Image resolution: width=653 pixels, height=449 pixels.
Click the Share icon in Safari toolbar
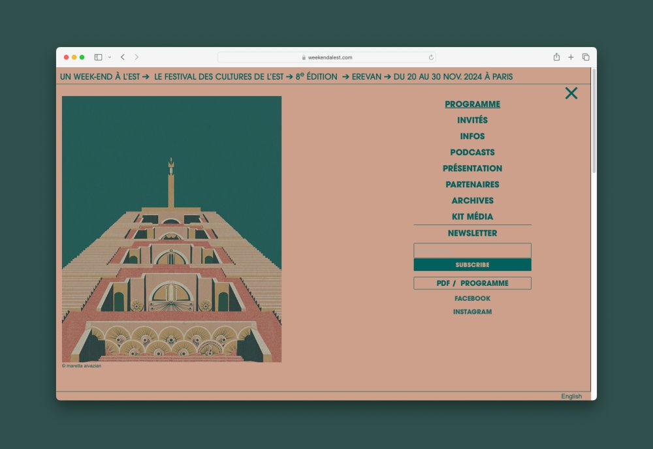coord(556,57)
